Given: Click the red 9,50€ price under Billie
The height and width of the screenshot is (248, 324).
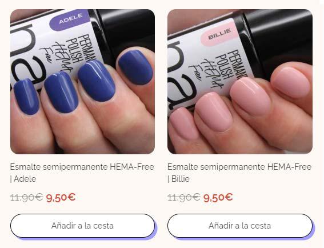Looking at the screenshot, I should tap(218, 198).
